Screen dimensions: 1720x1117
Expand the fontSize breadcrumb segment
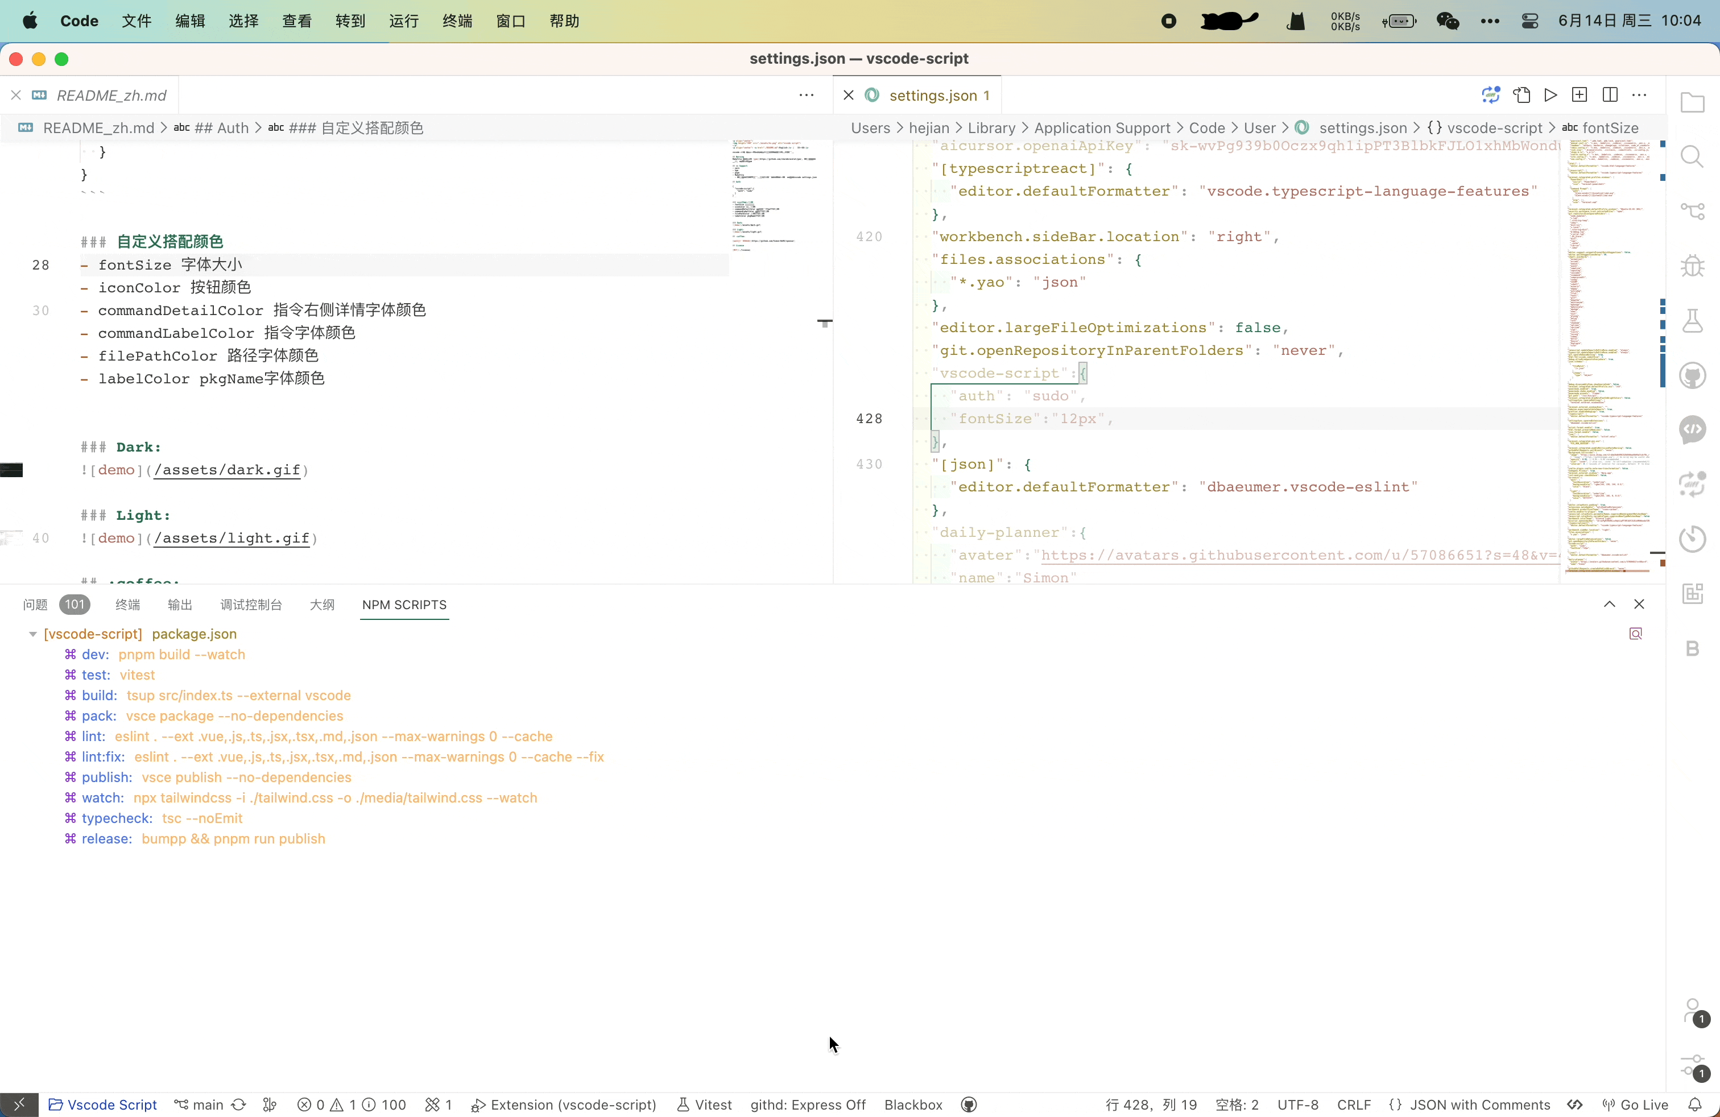1600,128
